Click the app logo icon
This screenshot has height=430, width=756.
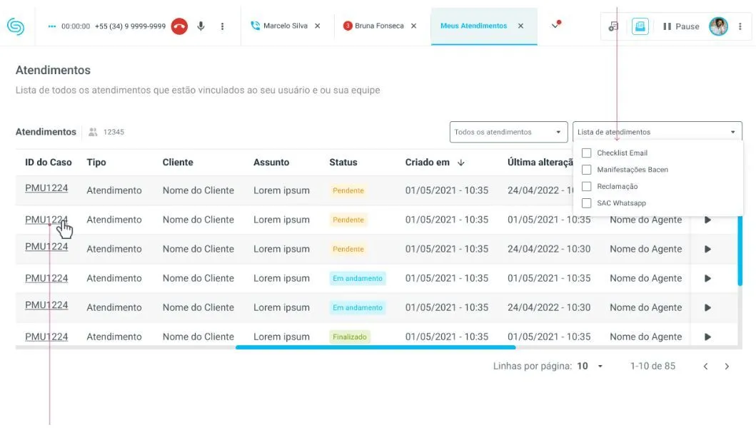pos(15,26)
